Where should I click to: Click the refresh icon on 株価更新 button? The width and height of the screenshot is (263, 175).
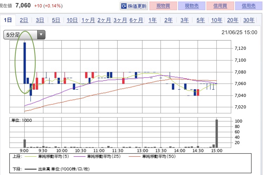[x=124, y=6]
